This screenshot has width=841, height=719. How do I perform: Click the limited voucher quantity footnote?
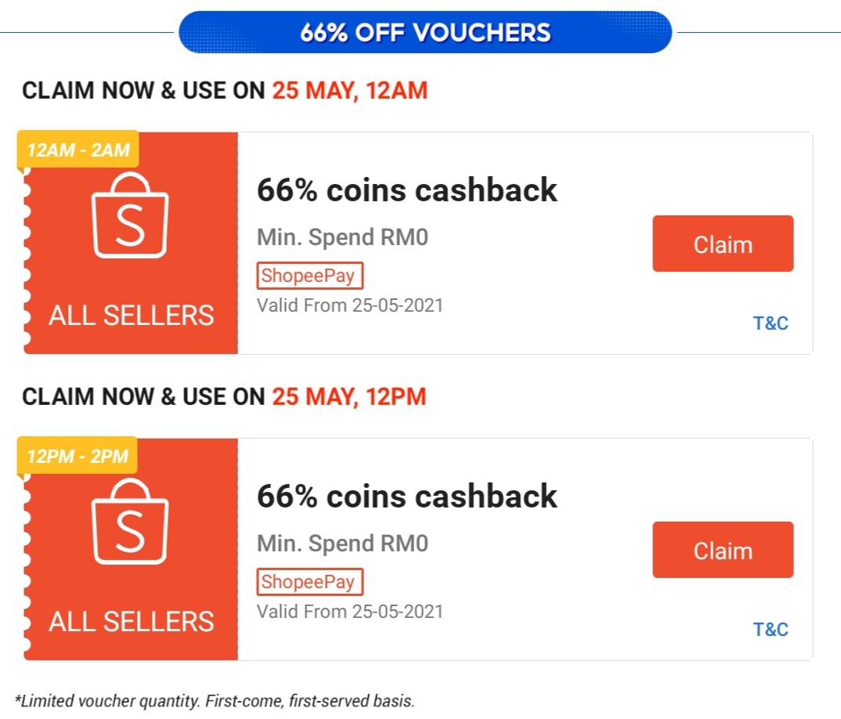(215, 701)
